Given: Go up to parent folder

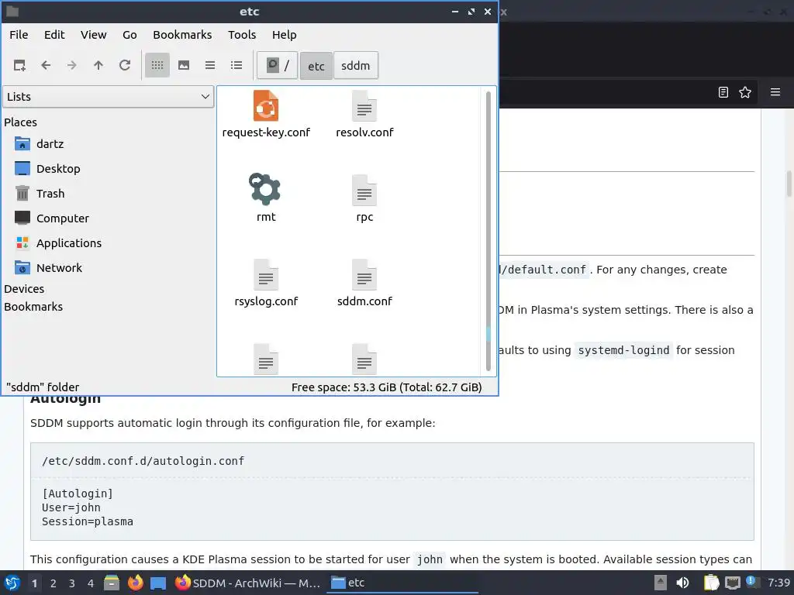Looking at the screenshot, I should tap(98, 65).
